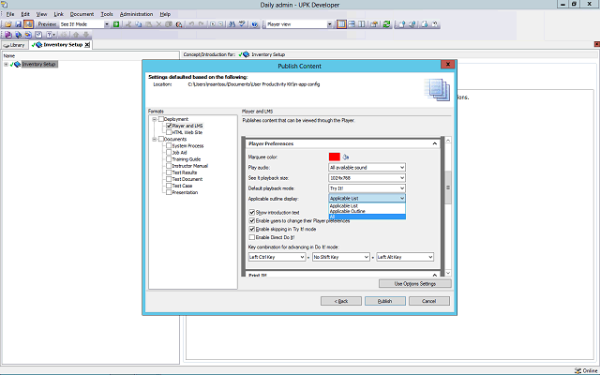Click the Open folder toolbar icon
The width and height of the screenshot is (600, 375).
tap(8, 24)
